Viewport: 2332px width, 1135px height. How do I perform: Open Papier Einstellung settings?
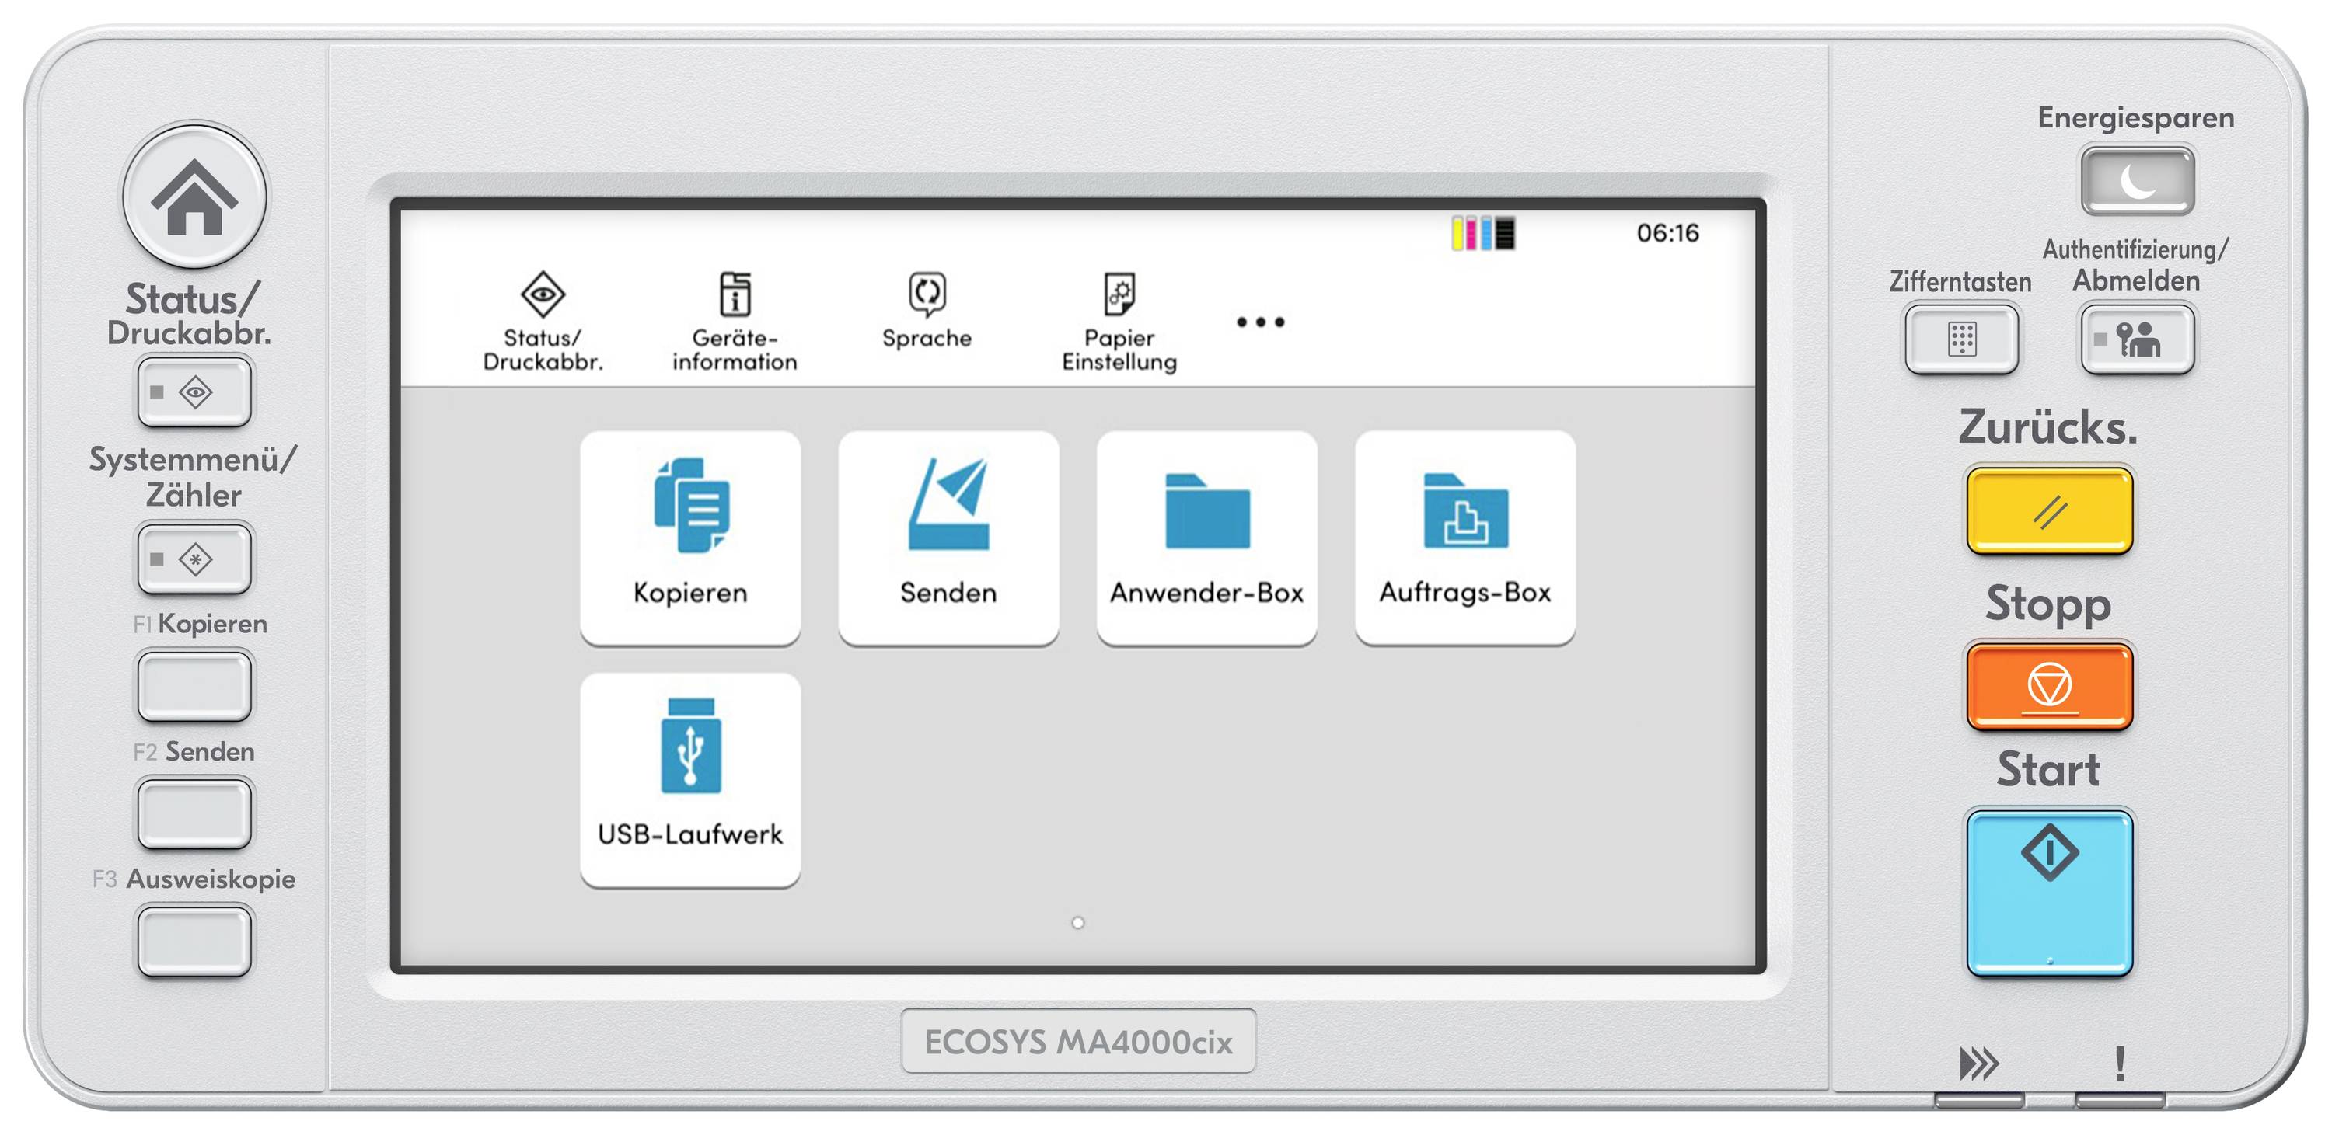coord(1120,321)
